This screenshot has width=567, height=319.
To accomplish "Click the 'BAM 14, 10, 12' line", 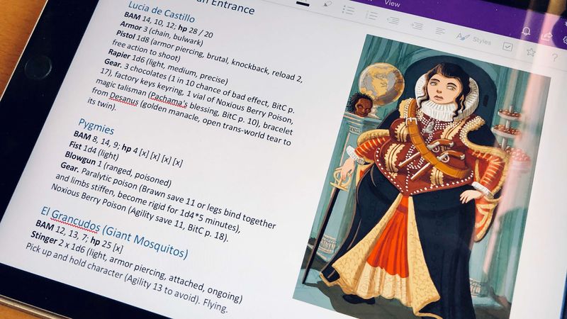I will click(168, 26).
